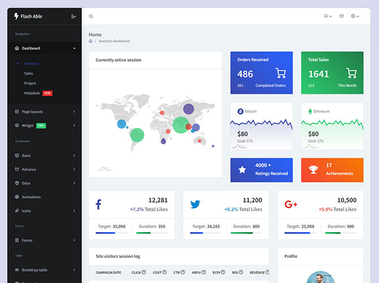Click the blue bubble over Mexico
Viewport: 379px width, 283px height.
pos(122,124)
